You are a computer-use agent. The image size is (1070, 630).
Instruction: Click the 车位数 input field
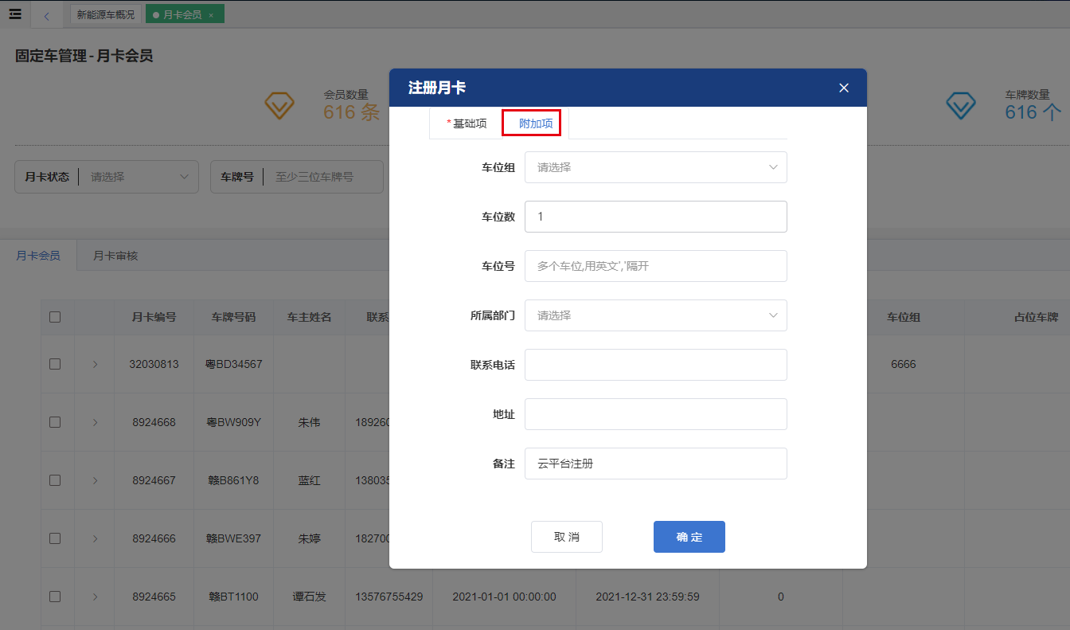[656, 217]
